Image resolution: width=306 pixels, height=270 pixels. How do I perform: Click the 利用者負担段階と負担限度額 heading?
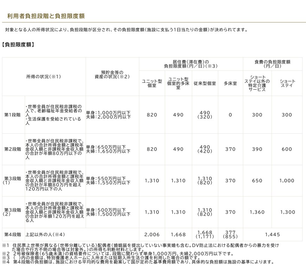(x=46, y=15)
